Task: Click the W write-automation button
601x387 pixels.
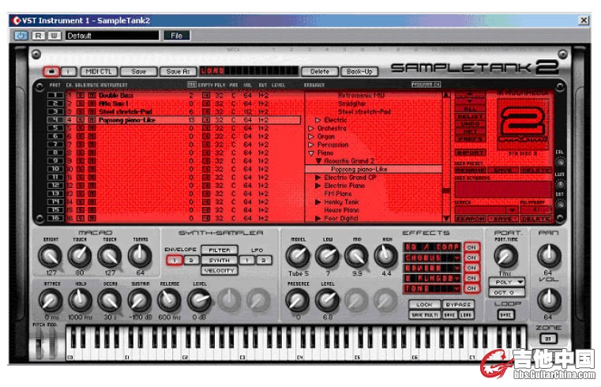Action: click(x=54, y=36)
